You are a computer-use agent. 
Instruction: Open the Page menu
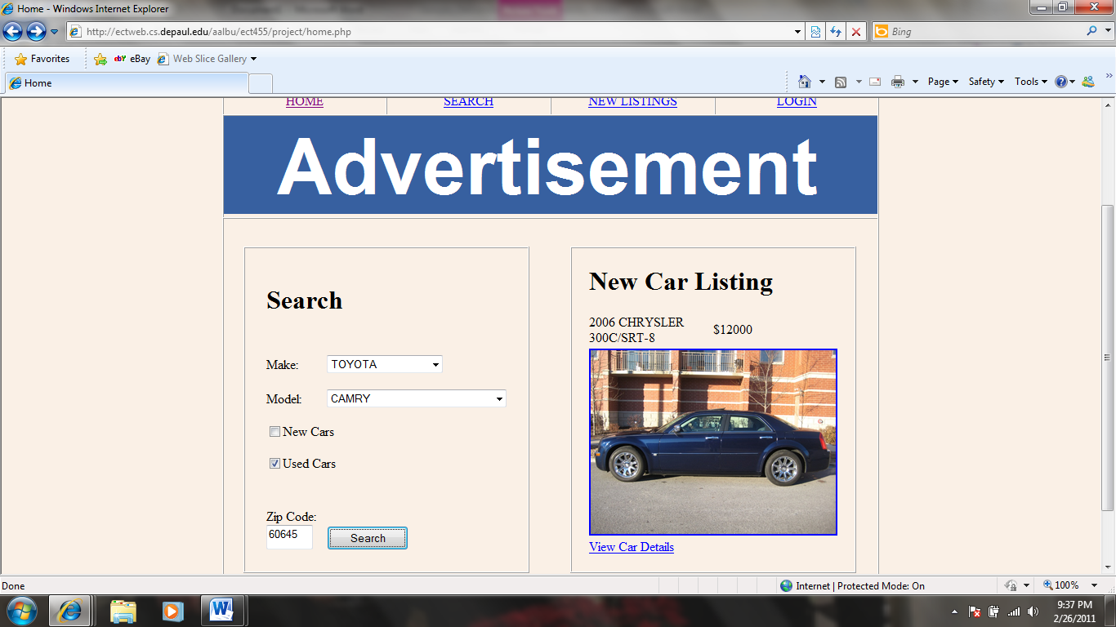click(943, 82)
